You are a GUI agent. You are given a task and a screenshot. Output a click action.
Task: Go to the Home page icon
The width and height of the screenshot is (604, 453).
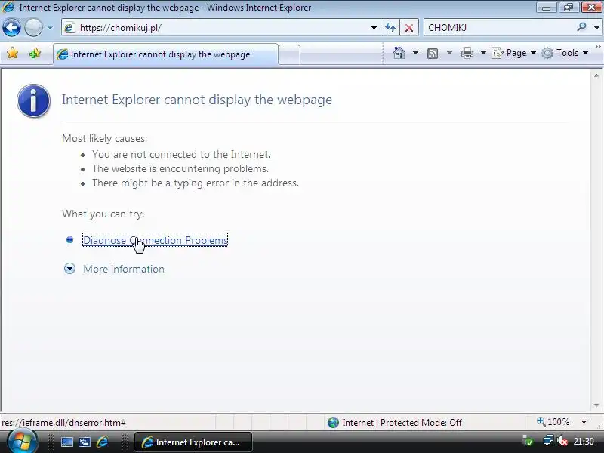399,53
